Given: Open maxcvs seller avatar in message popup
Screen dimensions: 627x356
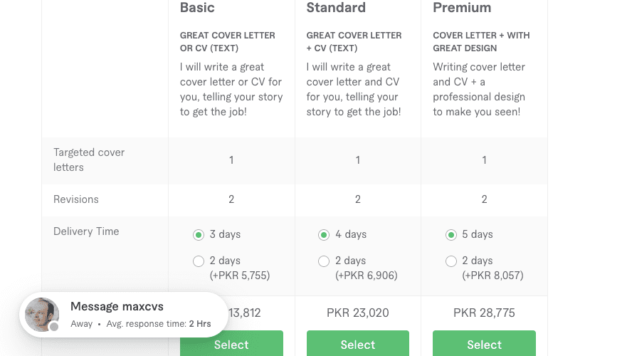Looking at the screenshot, I should pyautogui.click(x=42, y=315).
